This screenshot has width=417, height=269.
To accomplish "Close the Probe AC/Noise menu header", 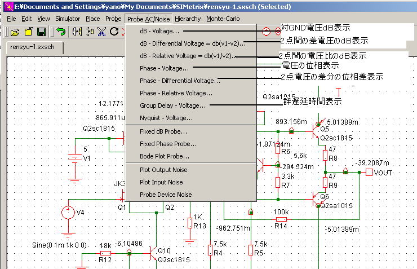I will click(x=148, y=19).
